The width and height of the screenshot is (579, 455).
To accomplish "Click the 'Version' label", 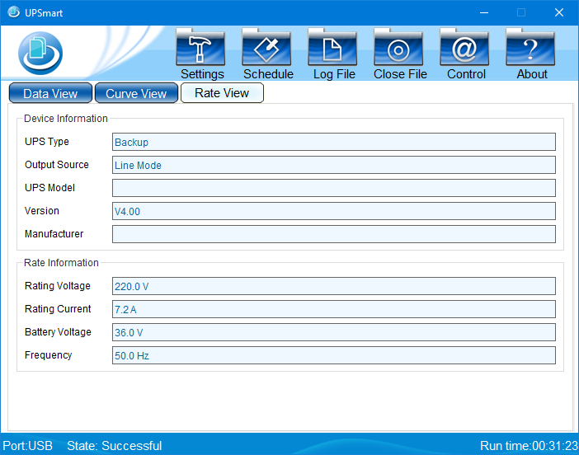I will [x=42, y=211].
